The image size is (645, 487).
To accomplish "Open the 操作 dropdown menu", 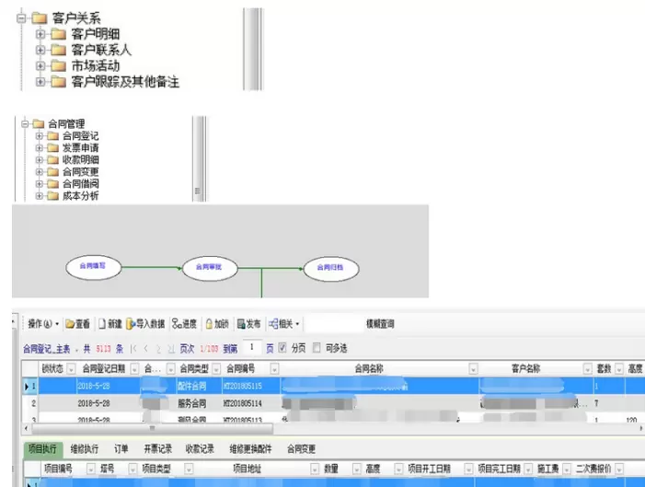I will [x=42, y=324].
